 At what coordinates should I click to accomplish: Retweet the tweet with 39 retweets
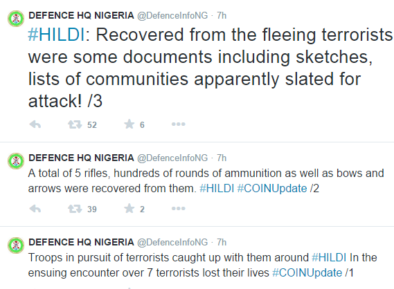(x=75, y=209)
